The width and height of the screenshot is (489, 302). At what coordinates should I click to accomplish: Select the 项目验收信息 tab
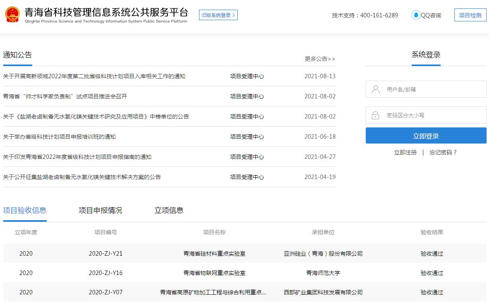25,210
